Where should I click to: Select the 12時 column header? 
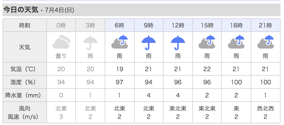tap(178, 25)
